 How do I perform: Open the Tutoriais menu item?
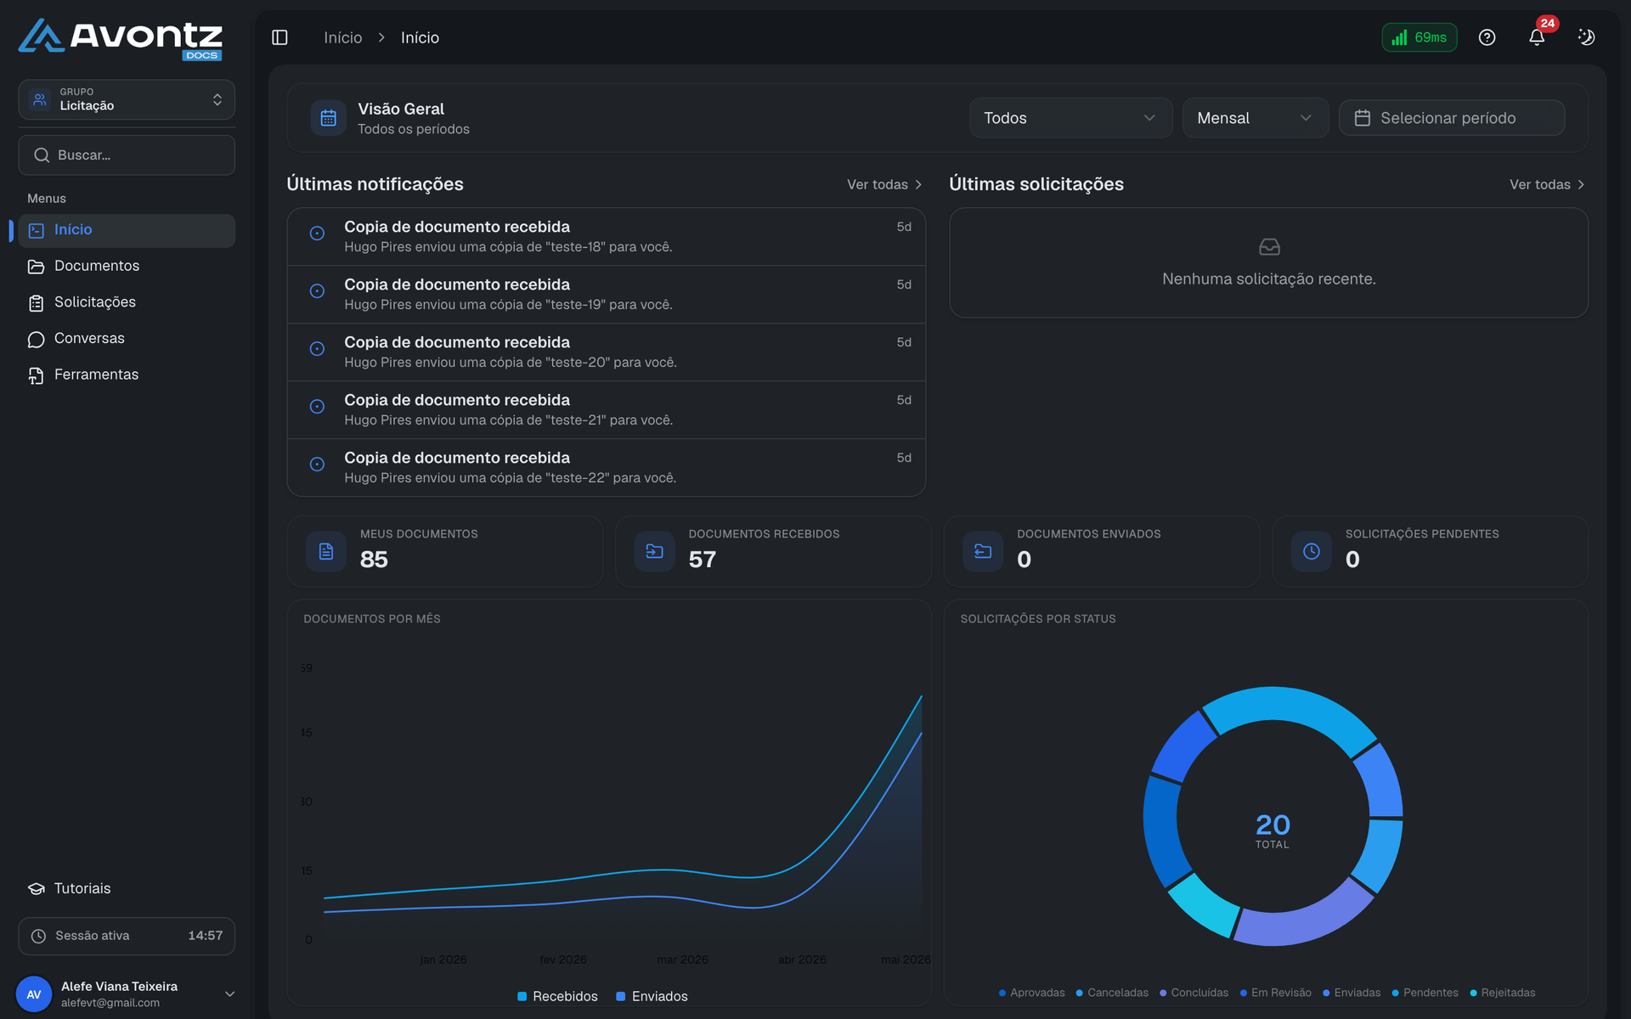pos(127,889)
